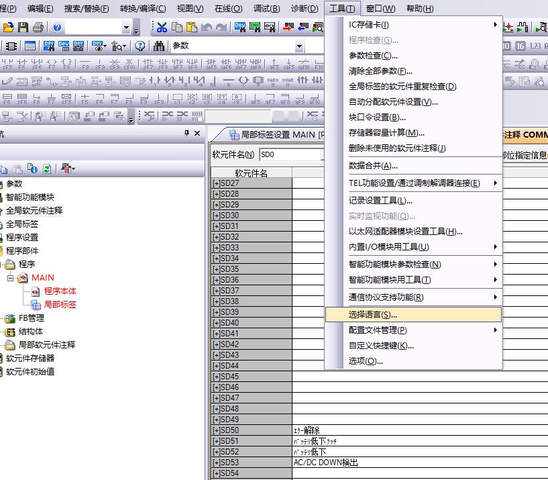This screenshot has height=480, width=548.
Task: Click the Print icon in the toolbar
Action: 38,28
